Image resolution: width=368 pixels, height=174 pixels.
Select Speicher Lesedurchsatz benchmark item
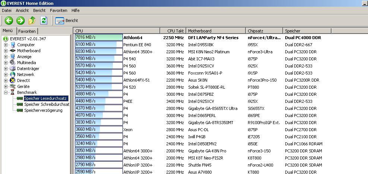click(x=45, y=98)
